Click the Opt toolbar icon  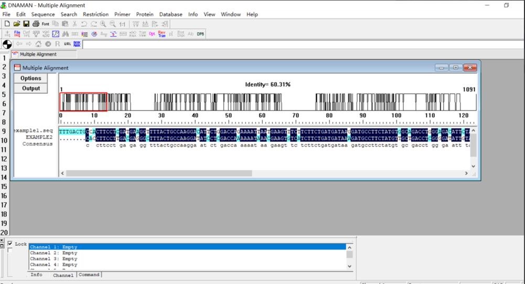click(152, 34)
